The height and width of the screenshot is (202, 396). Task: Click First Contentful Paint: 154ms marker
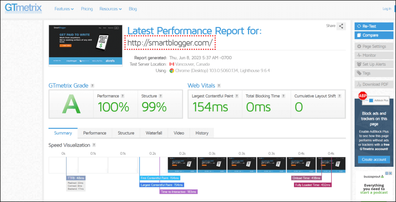(160, 178)
